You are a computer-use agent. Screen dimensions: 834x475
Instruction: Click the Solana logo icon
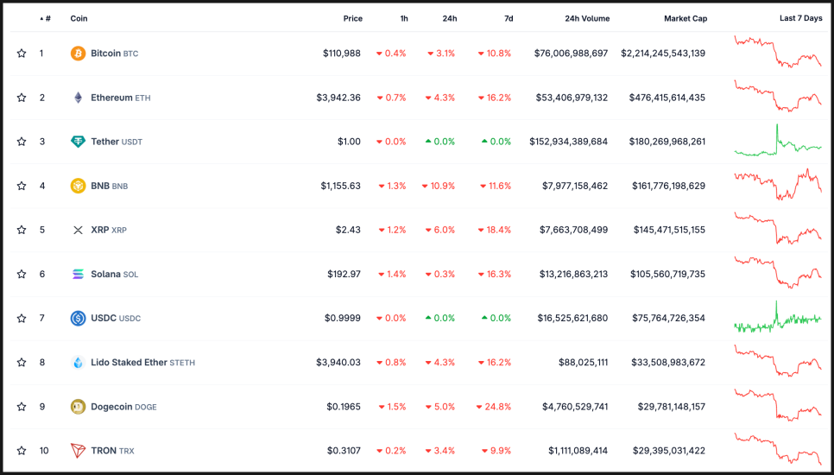pyautogui.click(x=78, y=275)
